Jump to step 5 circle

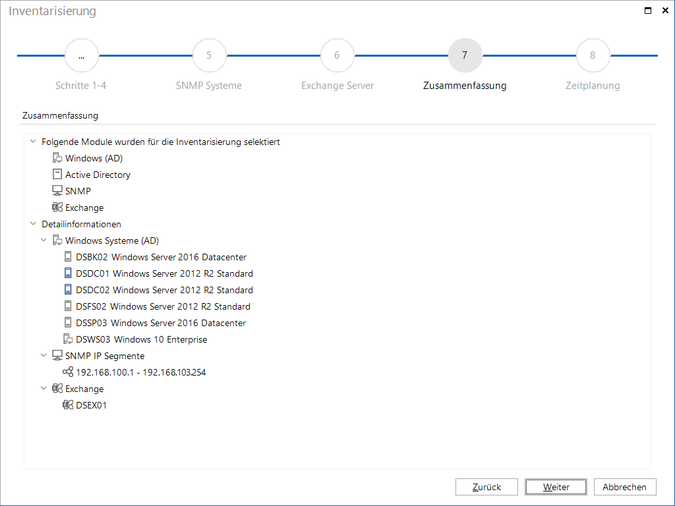pyautogui.click(x=209, y=55)
